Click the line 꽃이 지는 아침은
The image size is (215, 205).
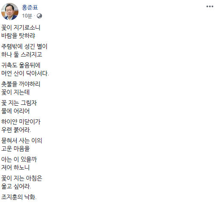click(x=21, y=178)
